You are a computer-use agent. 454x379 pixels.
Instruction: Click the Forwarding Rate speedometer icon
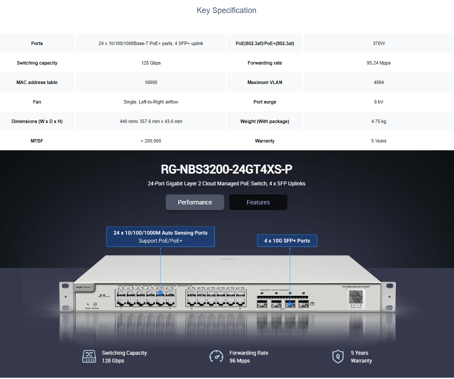216,356
